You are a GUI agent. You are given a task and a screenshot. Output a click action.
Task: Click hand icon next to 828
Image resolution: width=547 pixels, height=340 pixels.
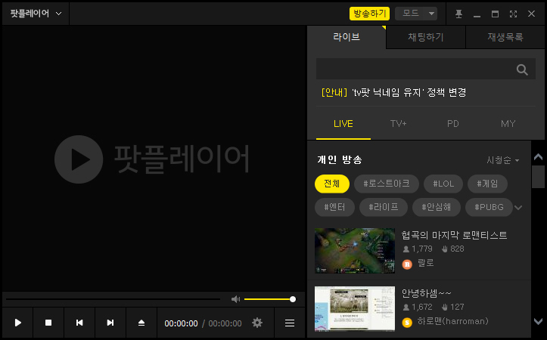(x=444, y=249)
